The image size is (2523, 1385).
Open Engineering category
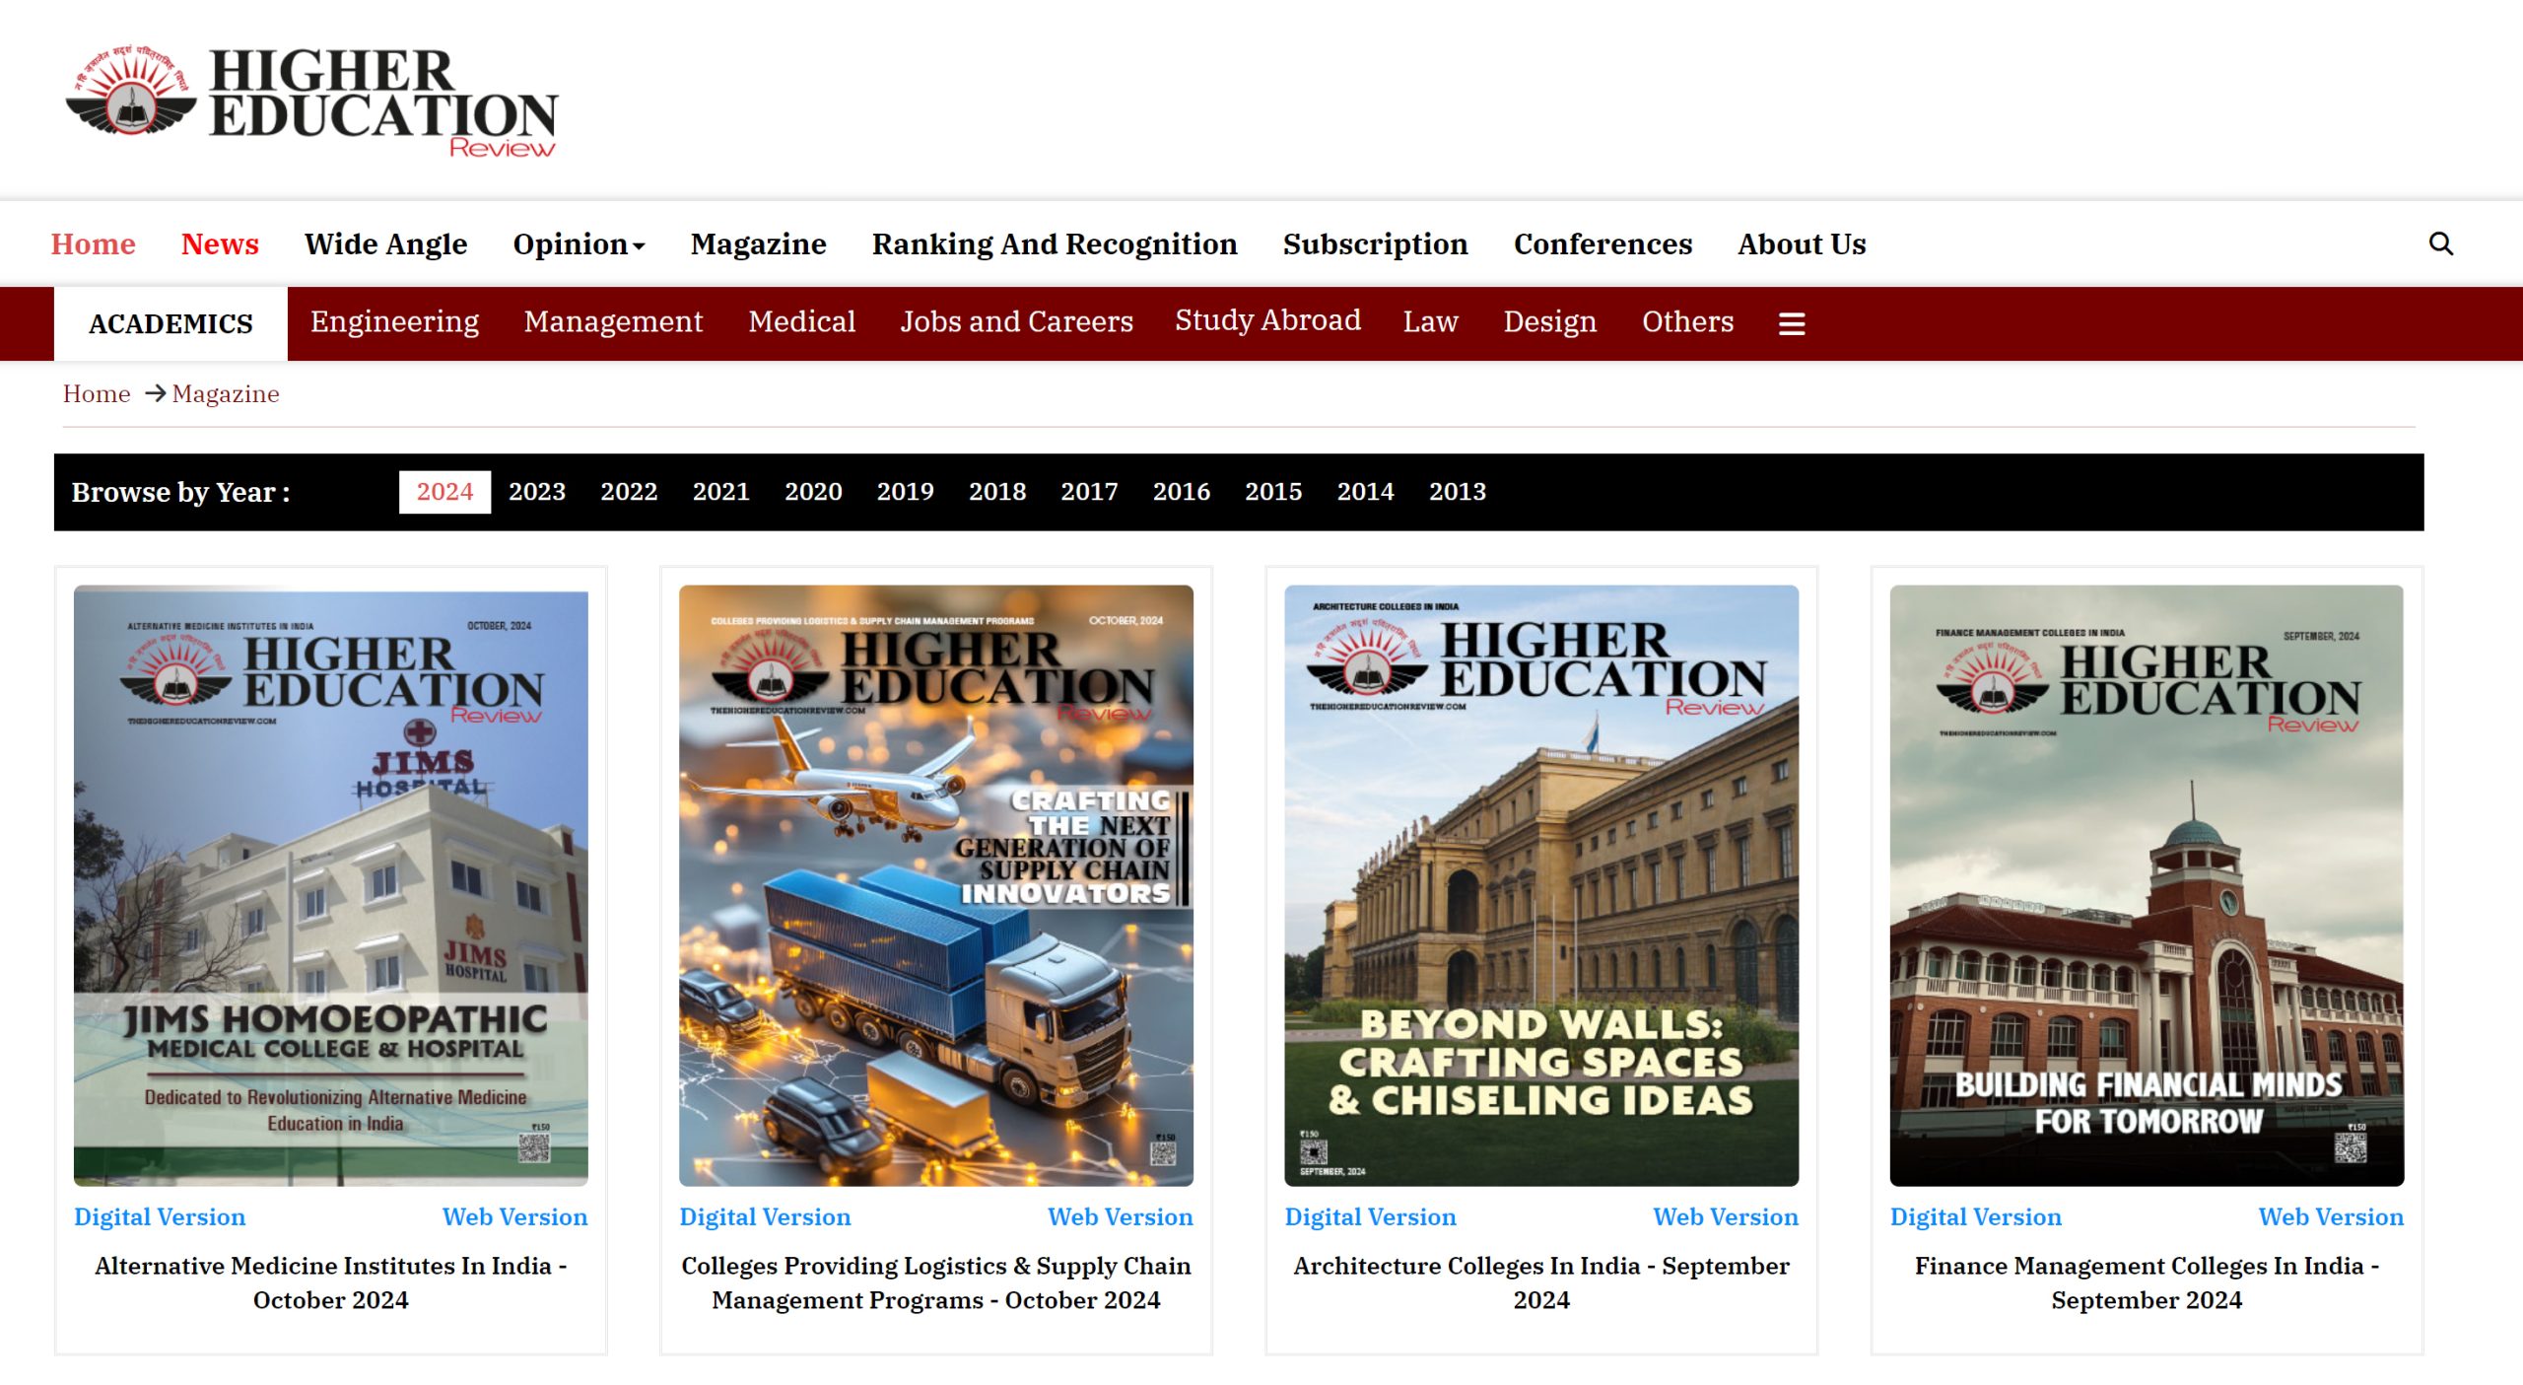coord(394,322)
